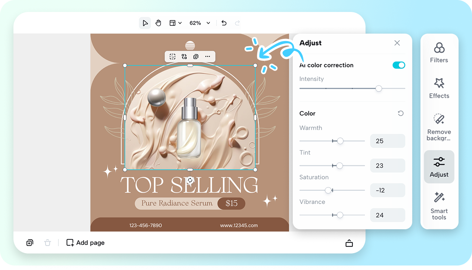The image size is (472, 270).
Task: Select the arrow selection tool
Action: (x=145, y=23)
